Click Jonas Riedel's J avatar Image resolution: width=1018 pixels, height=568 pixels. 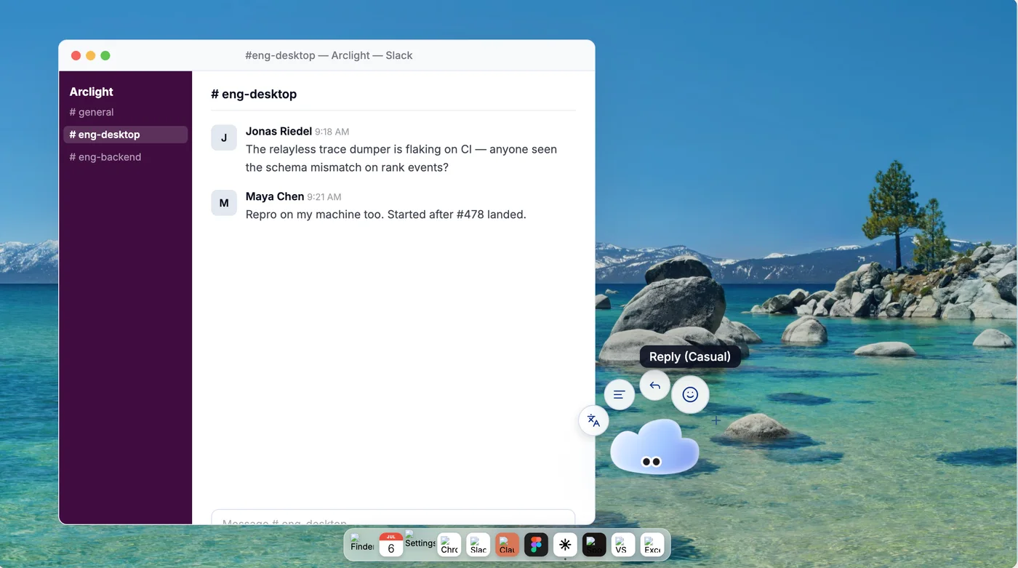coord(224,137)
